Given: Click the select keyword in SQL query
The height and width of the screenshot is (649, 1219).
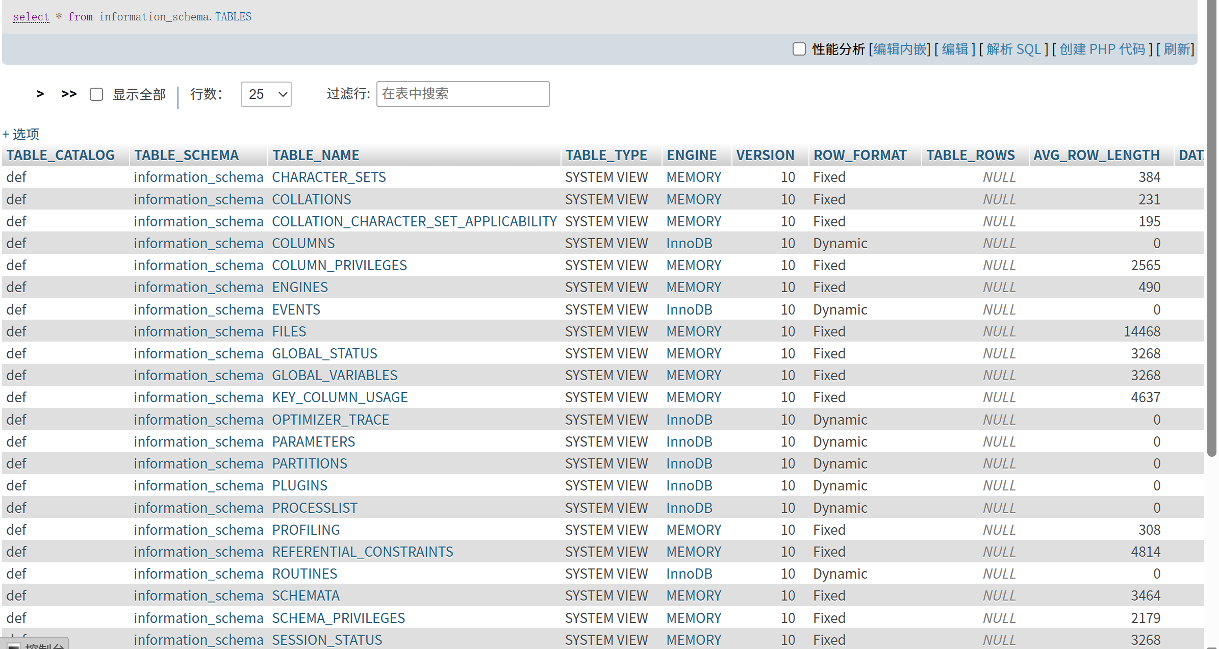Looking at the screenshot, I should [x=31, y=17].
